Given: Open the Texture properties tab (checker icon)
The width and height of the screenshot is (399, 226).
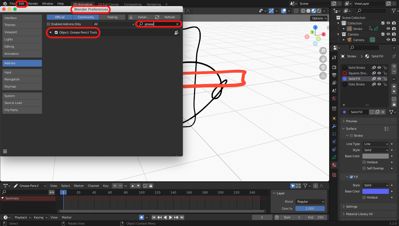Looking at the screenshot, I should pyautogui.click(x=334, y=175).
